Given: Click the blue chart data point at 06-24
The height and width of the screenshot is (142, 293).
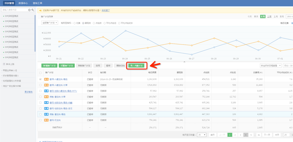Looking at the screenshot, I should (x=125, y=31).
